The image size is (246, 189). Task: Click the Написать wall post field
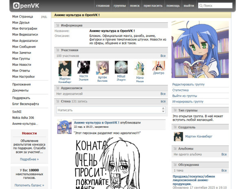(x=111, y=110)
